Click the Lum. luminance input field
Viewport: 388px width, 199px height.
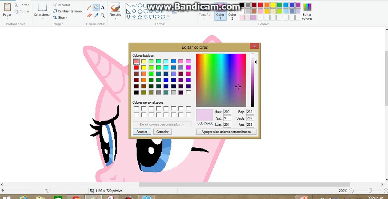tap(227, 125)
